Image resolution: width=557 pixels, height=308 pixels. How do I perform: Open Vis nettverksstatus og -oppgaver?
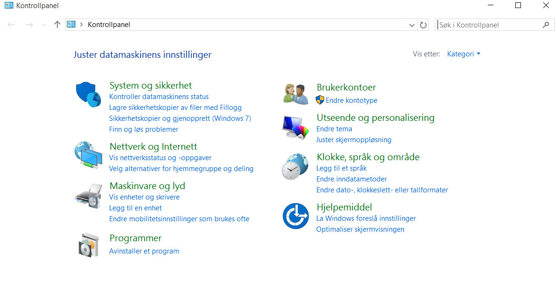pos(160,158)
